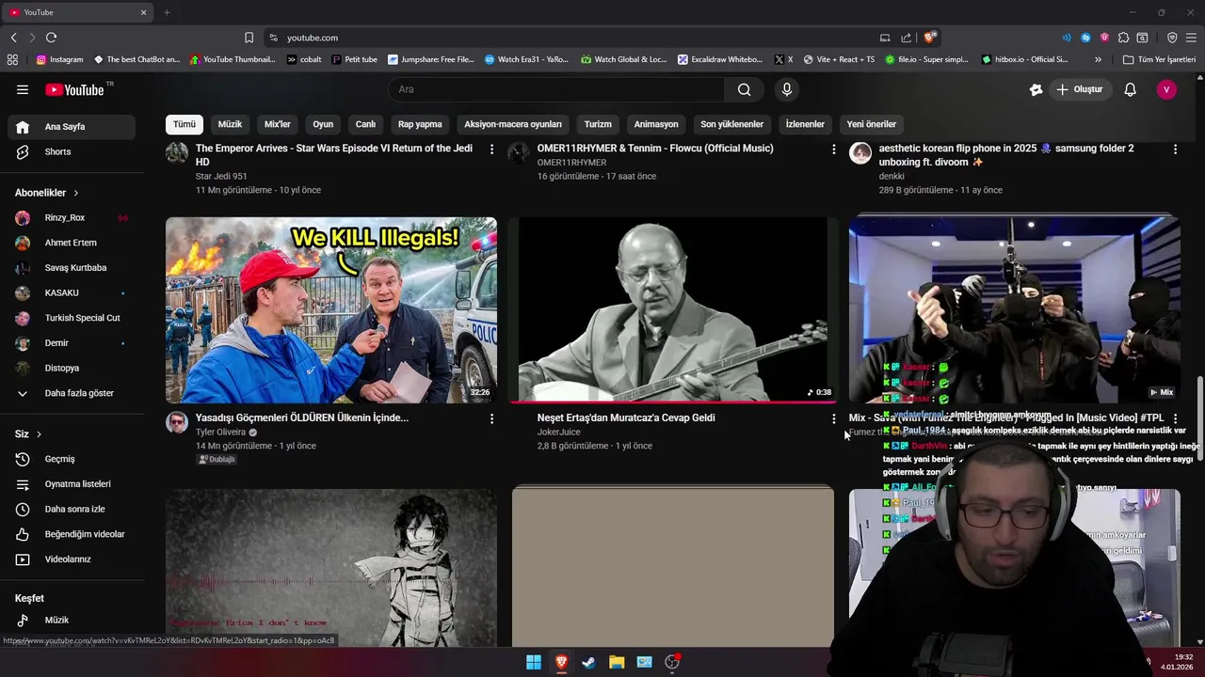
Task: Open the YouTube hamburger guide menu
Action: pos(23,89)
